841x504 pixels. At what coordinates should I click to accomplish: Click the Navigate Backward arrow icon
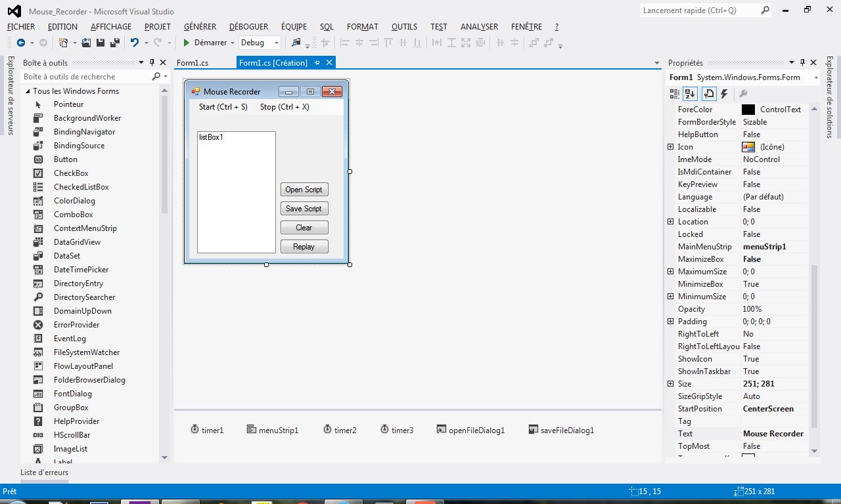coord(20,43)
